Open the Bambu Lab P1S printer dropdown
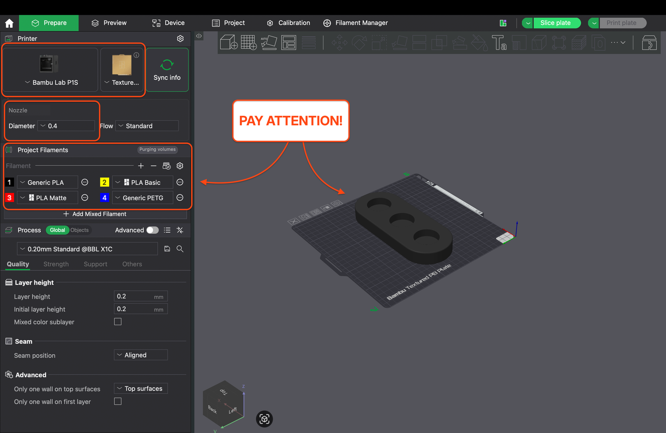 pos(50,70)
